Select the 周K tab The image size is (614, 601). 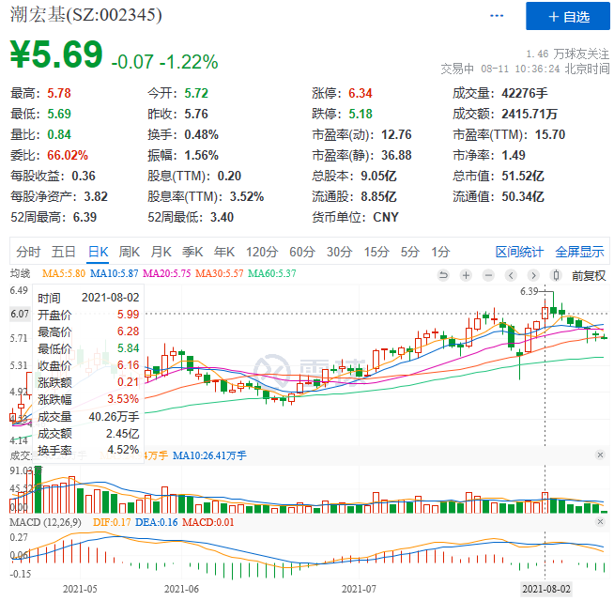[x=130, y=252]
